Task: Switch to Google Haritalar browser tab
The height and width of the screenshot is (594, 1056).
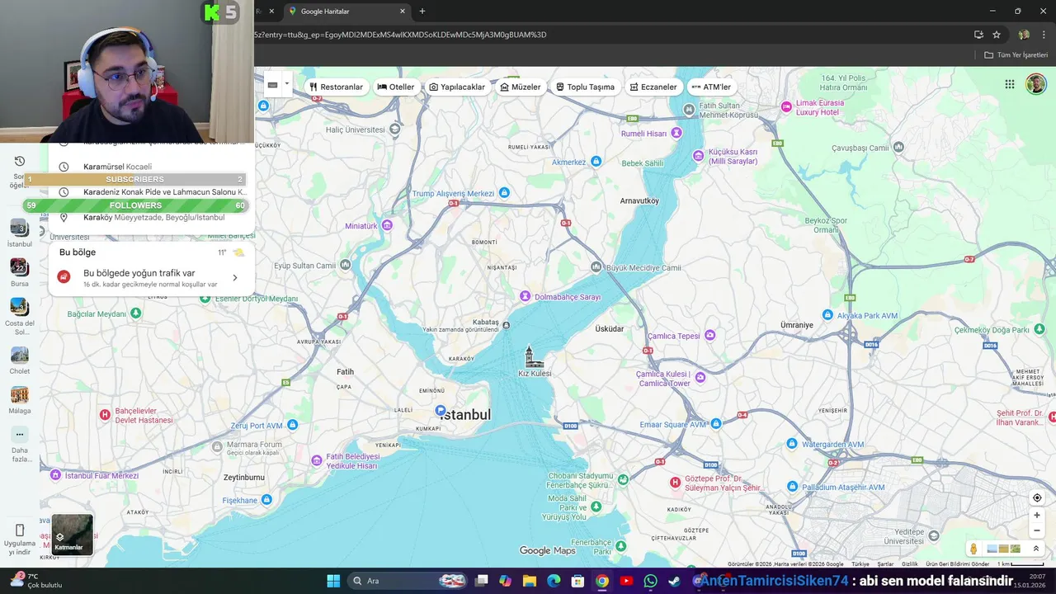Action: click(x=346, y=12)
